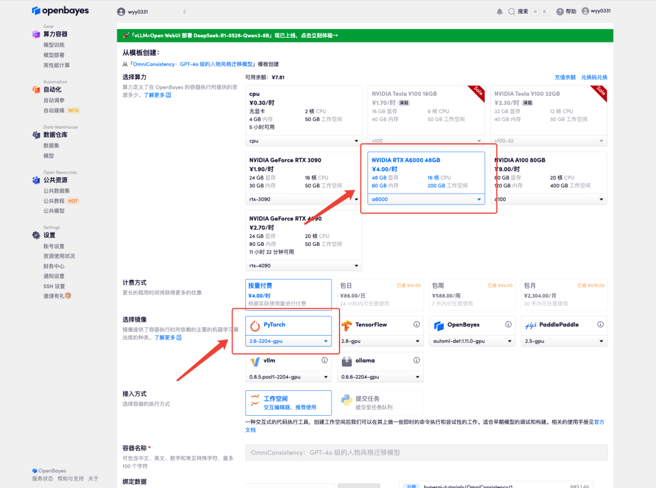Open the rtx-3090 resource dropdown
This screenshot has height=488, width=656.
click(x=304, y=199)
